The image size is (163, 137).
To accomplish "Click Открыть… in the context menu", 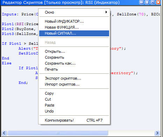I will pyautogui.click(x=74, y=51).
